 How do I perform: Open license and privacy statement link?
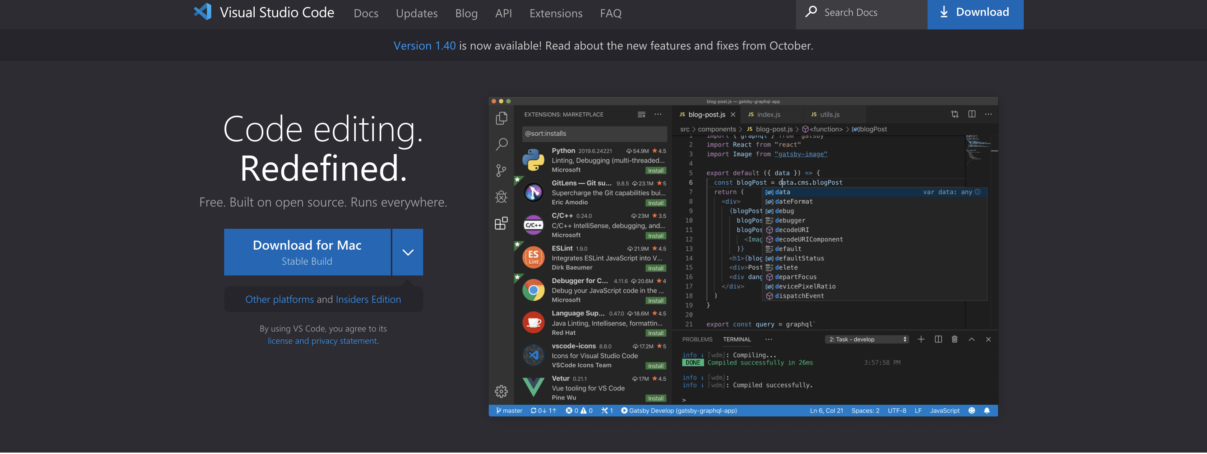tap(323, 341)
